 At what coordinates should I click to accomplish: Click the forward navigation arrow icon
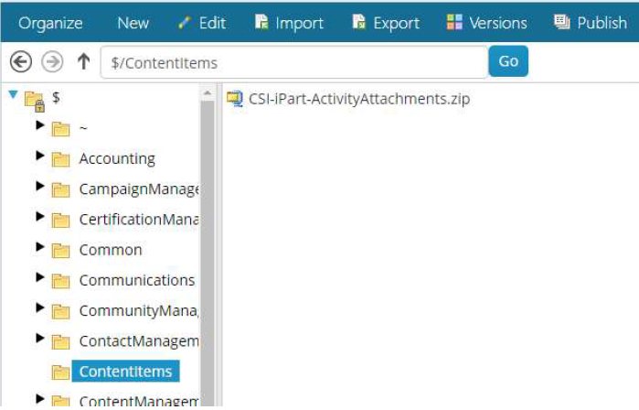tap(52, 61)
